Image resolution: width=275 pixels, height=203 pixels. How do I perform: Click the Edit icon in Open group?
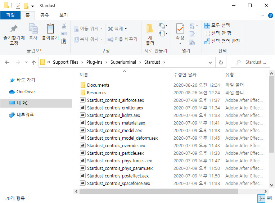coord(192,34)
